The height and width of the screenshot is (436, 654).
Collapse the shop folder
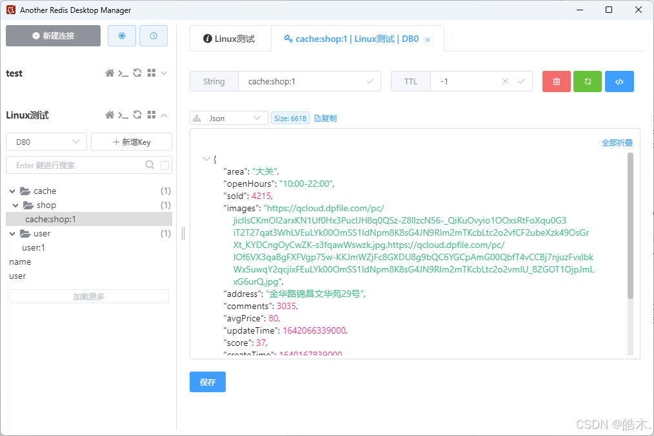click(x=15, y=205)
